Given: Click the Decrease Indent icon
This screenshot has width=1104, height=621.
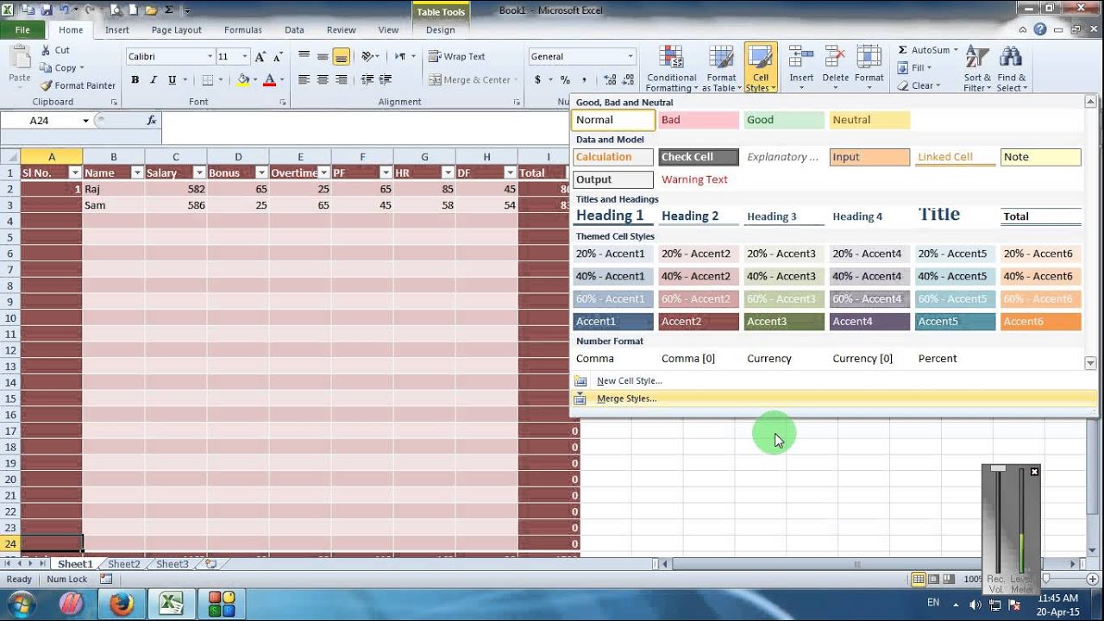Looking at the screenshot, I should point(367,80).
